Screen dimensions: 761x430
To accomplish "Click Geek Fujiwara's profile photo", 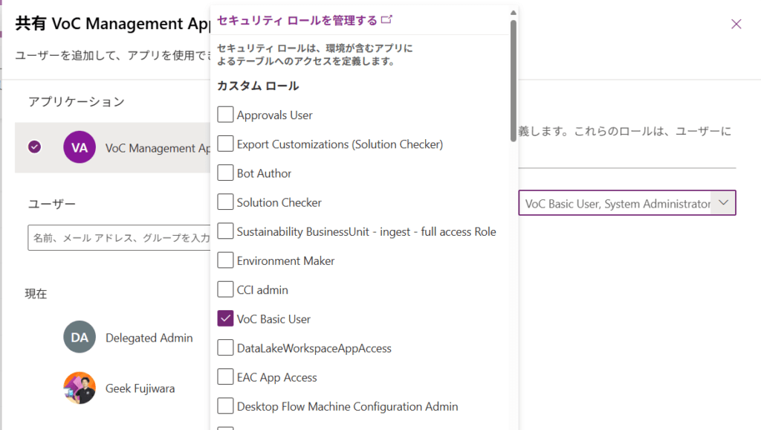I will 80,388.
